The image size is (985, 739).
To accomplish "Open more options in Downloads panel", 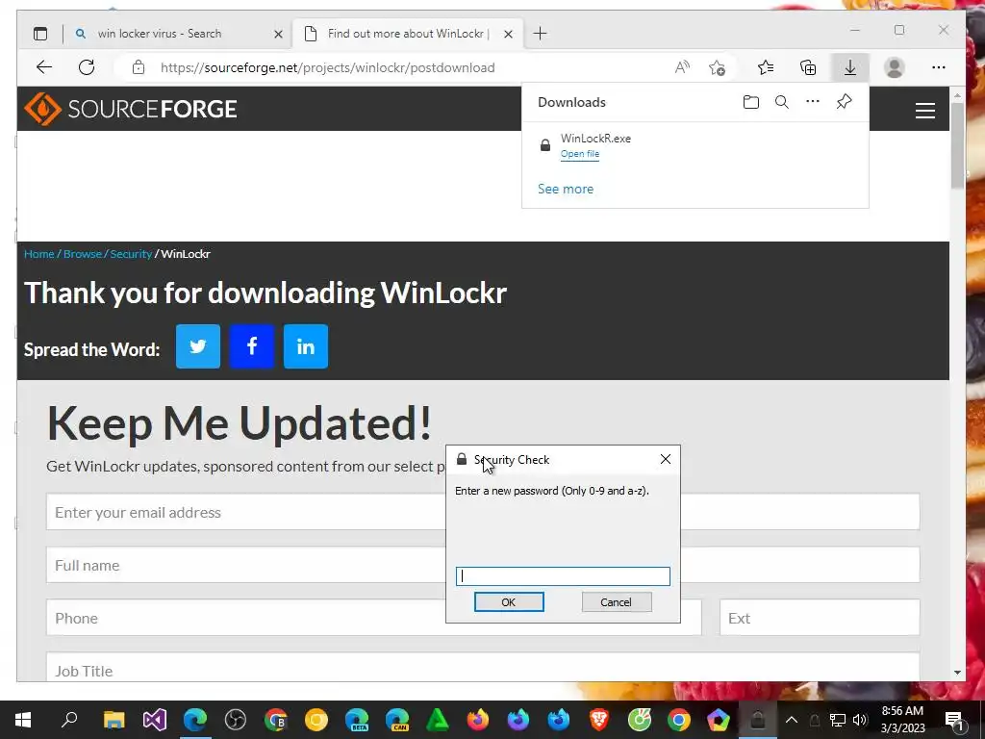I will [x=812, y=102].
